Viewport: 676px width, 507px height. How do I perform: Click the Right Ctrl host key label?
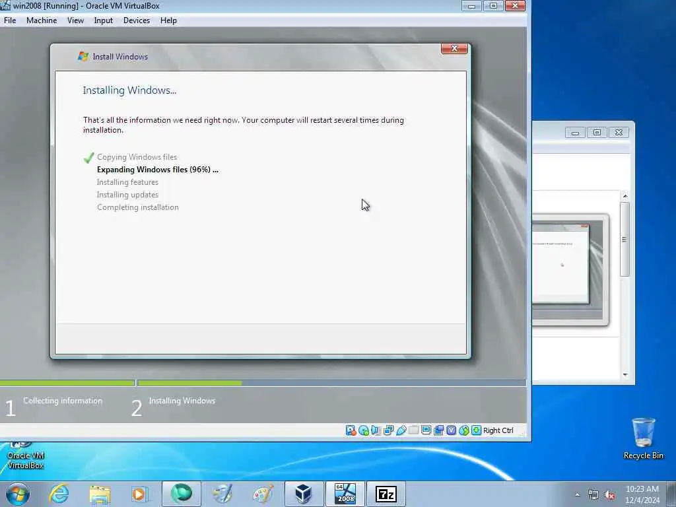coord(498,430)
